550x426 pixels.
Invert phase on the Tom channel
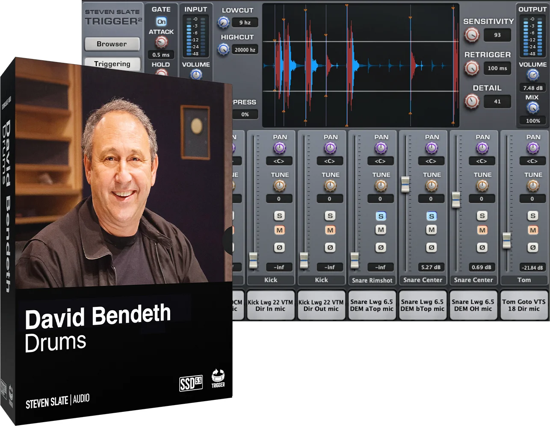point(533,247)
